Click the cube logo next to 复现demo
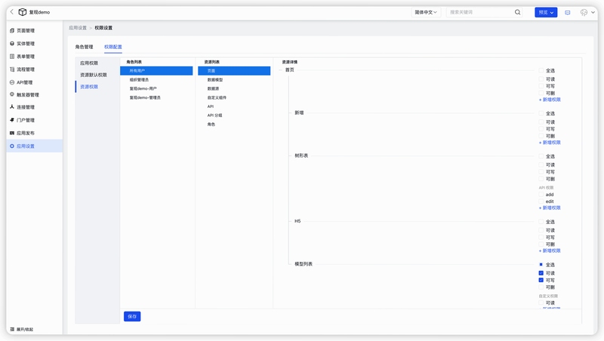This screenshot has height=341, width=604. (x=23, y=12)
